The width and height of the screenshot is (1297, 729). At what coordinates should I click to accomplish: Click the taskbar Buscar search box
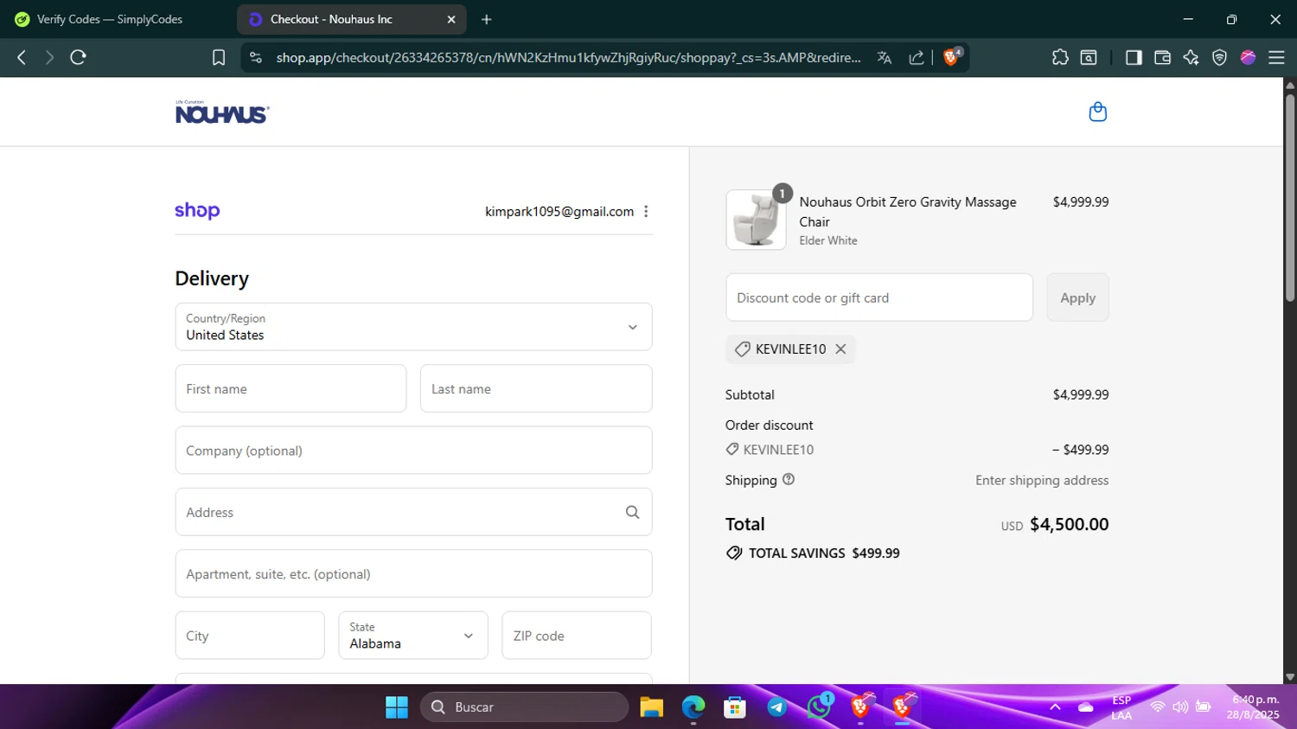525,707
